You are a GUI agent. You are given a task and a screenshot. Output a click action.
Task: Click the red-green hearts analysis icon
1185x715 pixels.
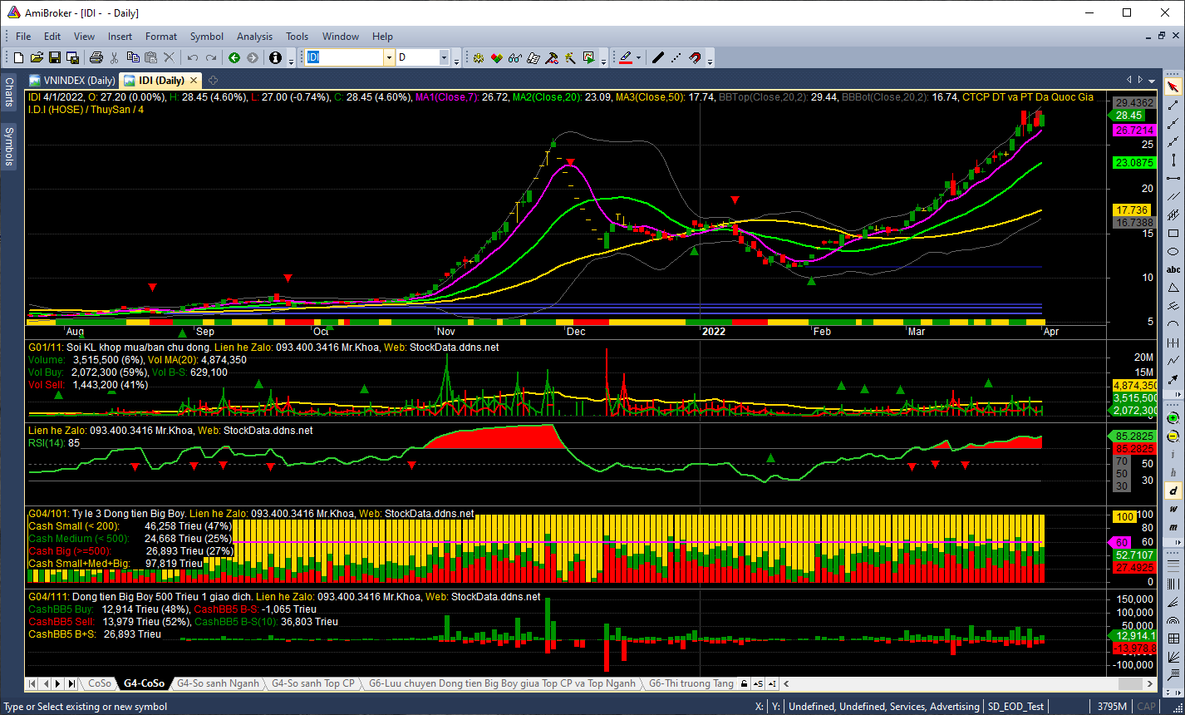[496, 57]
